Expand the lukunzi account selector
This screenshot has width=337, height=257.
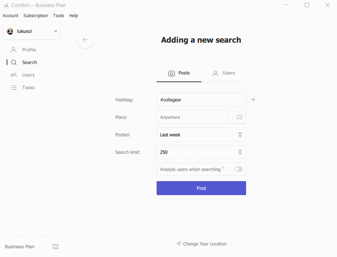(55, 31)
